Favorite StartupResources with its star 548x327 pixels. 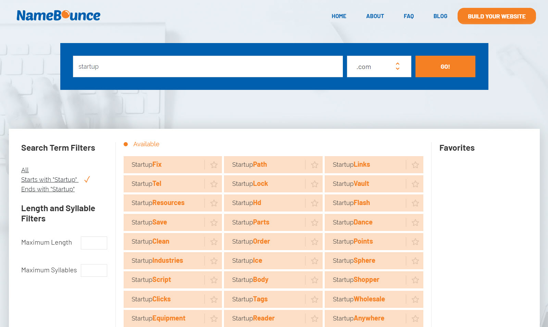(214, 203)
